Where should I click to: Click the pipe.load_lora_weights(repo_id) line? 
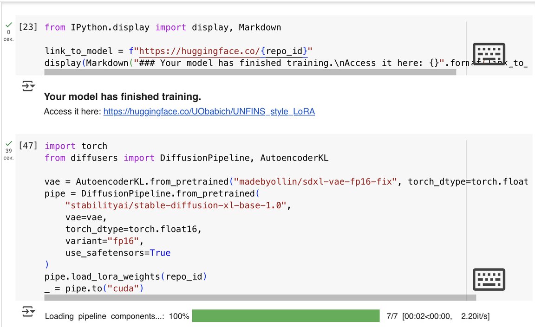[125, 277]
